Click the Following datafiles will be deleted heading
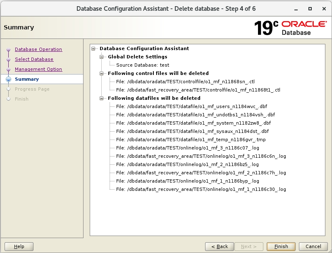 (154, 98)
